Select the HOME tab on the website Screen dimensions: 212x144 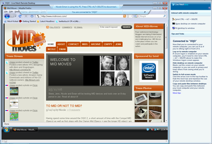[x=51, y=44]
